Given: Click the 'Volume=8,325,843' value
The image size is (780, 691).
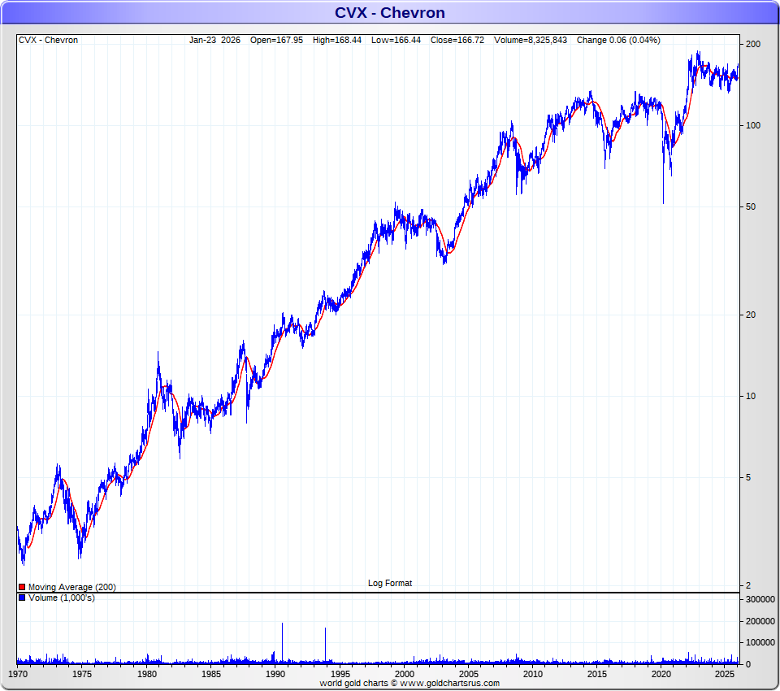Looking at the screenshot, I should [531, 40].
